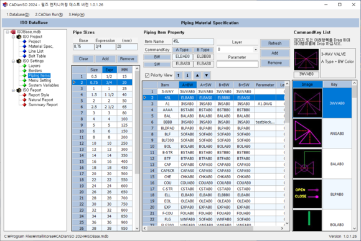The height and width of the screenshot is (241, 361).
Task: Click the solid down triangle button
Action: pos(207,75)
